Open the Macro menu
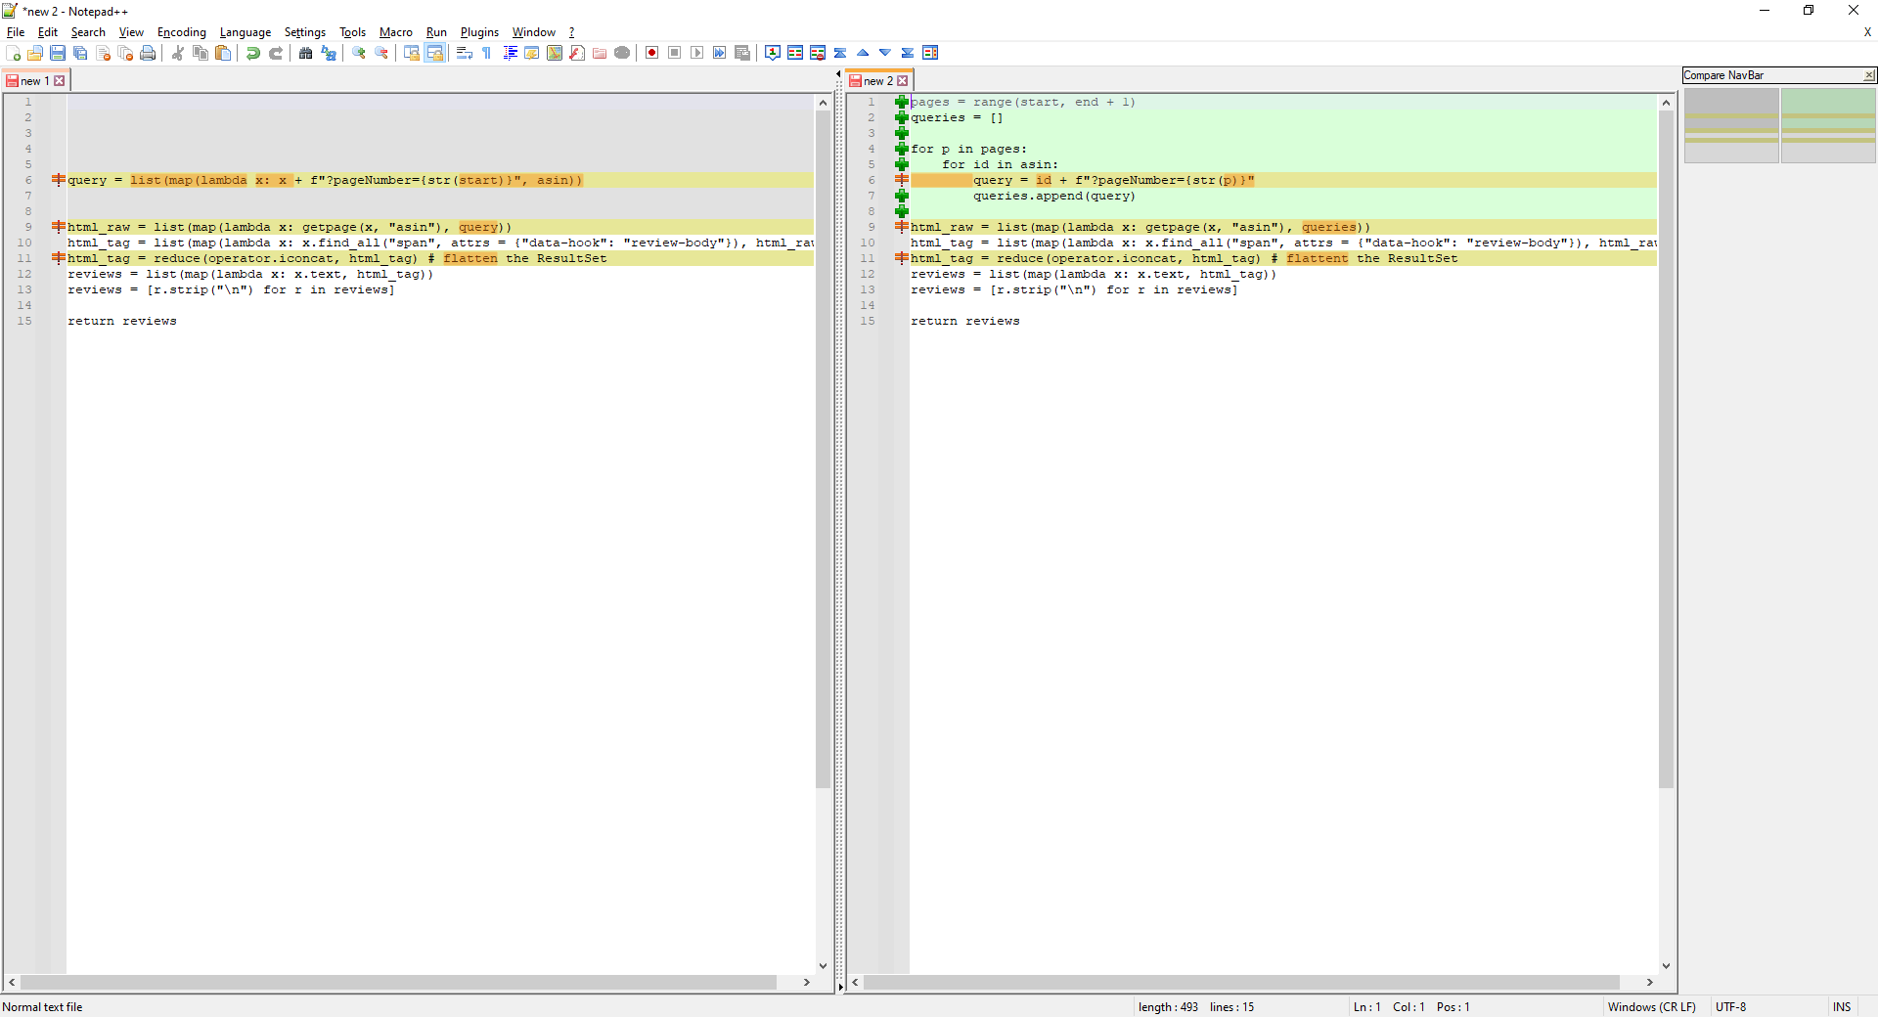1878x1017 pixels. pos(396,32)
